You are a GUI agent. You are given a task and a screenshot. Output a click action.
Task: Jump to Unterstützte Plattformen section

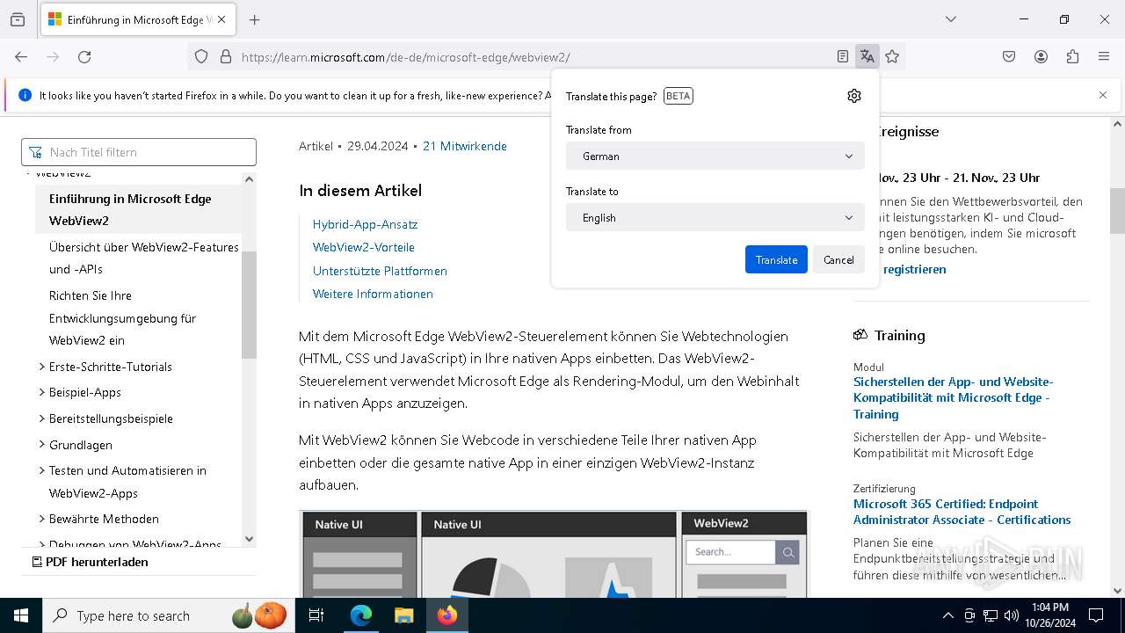[380, 271]
